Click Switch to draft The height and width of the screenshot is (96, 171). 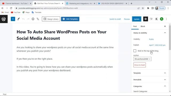(x=115, y=19)
